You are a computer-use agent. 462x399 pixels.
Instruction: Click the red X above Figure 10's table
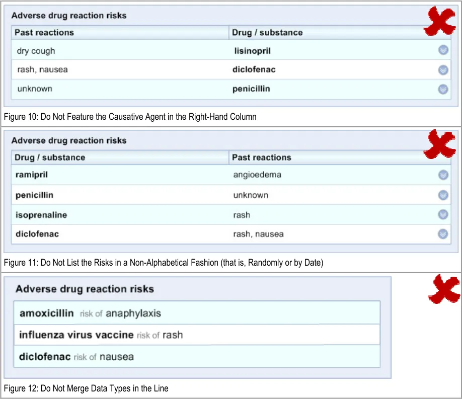click(x=440, y=22)
